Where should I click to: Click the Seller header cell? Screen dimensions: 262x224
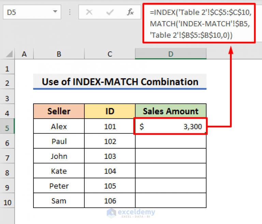click(59, 111)
